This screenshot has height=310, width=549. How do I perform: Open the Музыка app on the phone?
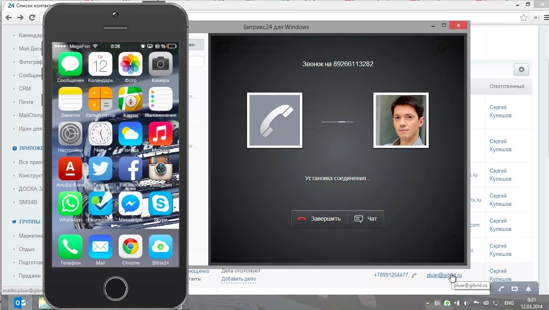tap(160, 134)
